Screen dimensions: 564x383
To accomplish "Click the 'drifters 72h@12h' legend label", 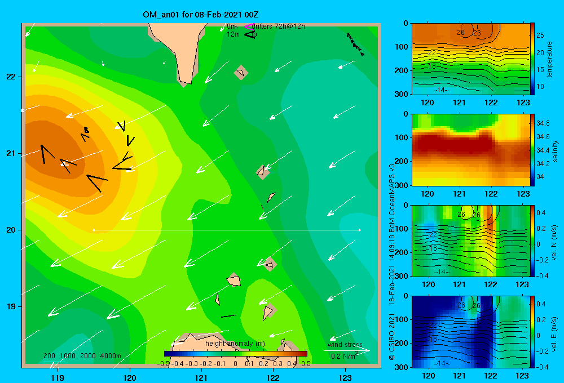I will click(x=278, y=26).
